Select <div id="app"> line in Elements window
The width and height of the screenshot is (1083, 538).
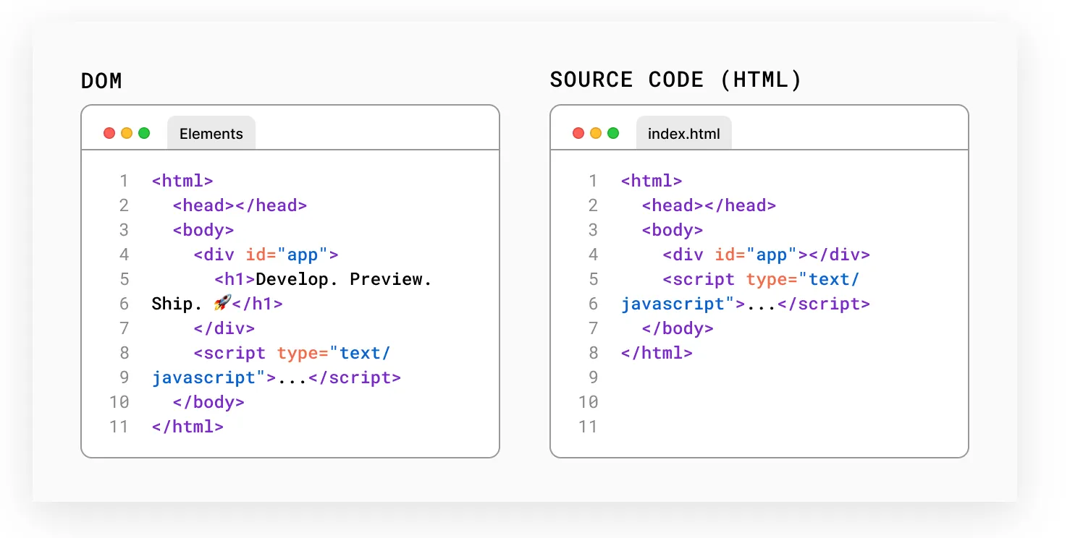266,255
